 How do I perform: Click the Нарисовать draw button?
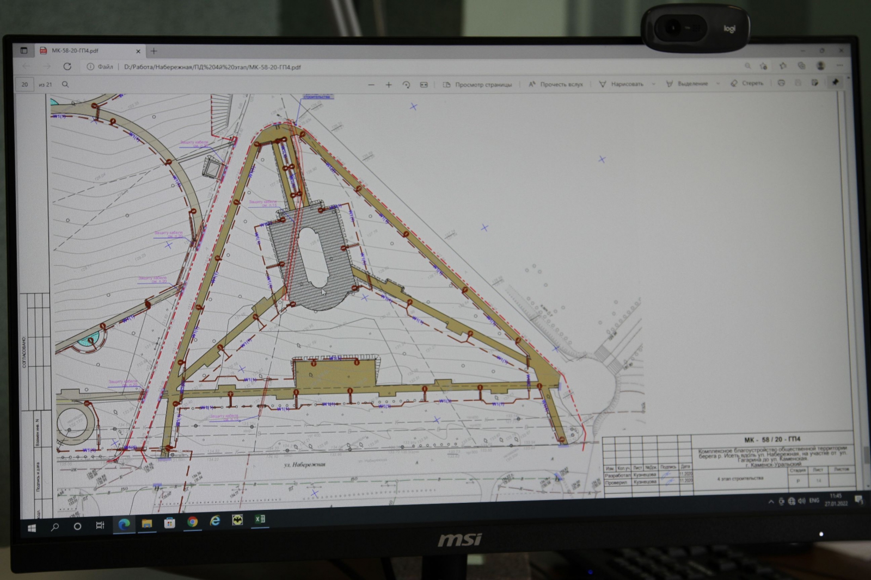[621, 84]
